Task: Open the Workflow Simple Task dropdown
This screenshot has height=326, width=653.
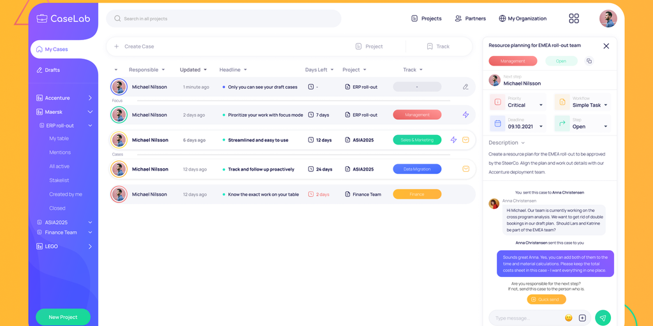Action: point(605,106)
